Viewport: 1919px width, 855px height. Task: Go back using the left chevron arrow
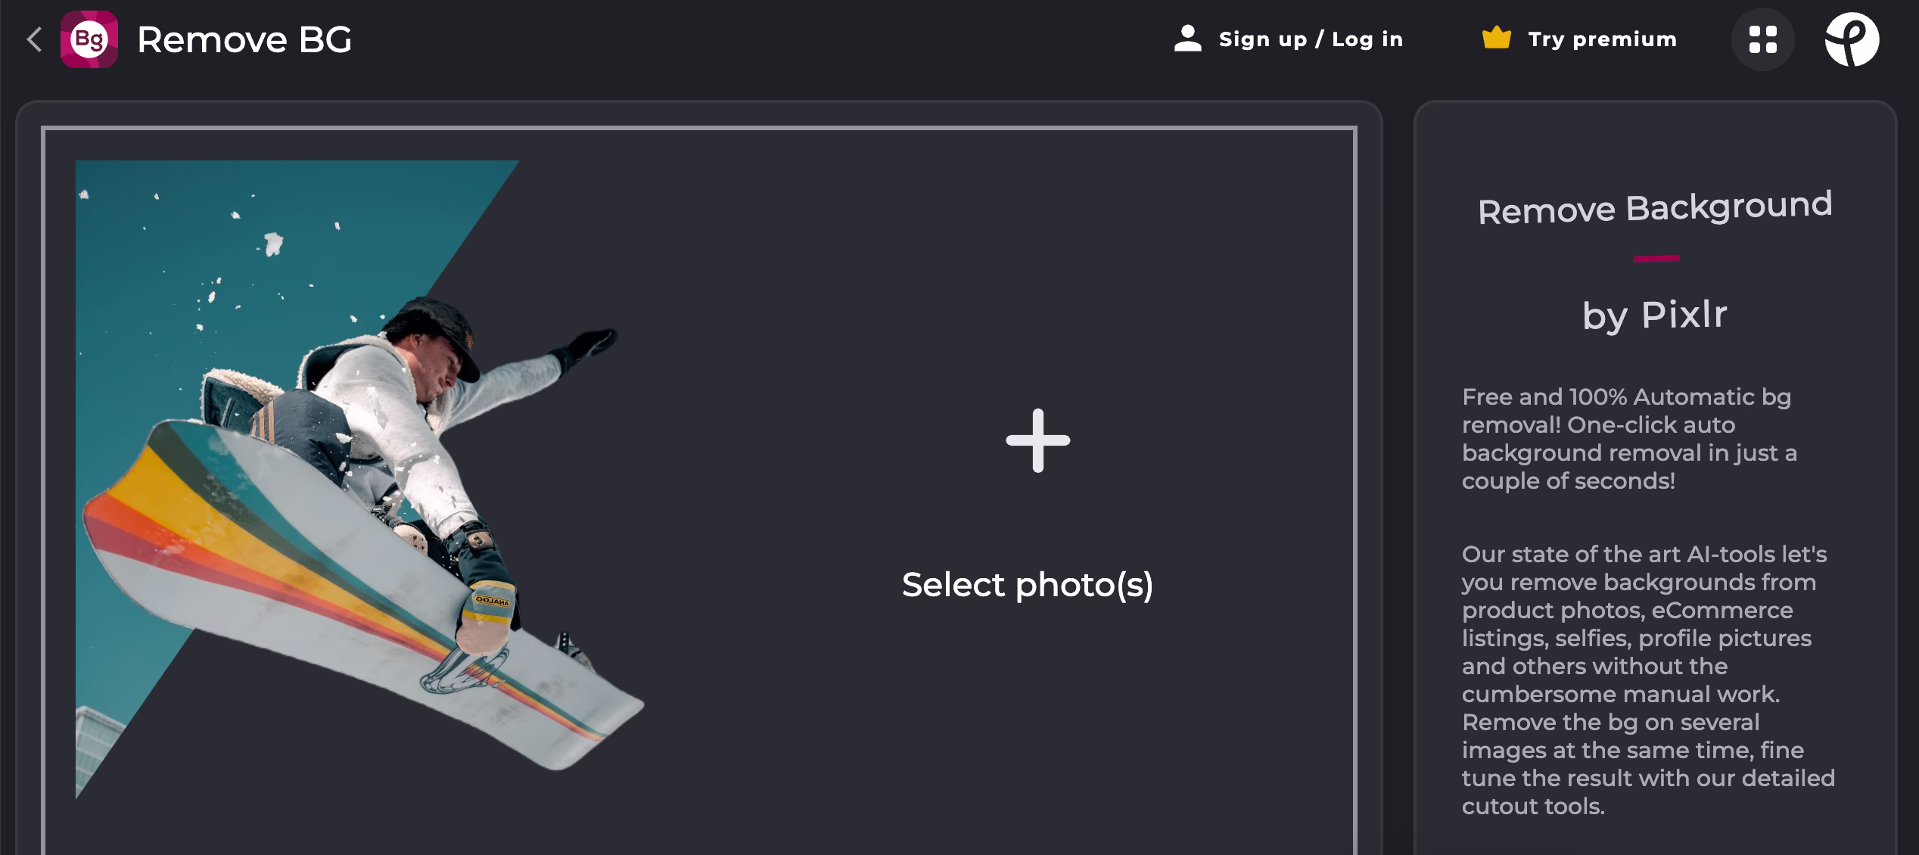34,39
